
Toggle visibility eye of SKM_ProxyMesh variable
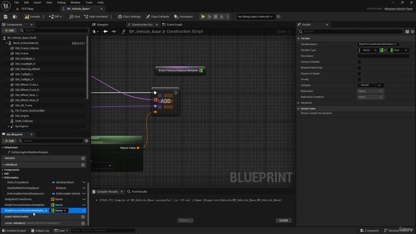(x=84, y=183)
